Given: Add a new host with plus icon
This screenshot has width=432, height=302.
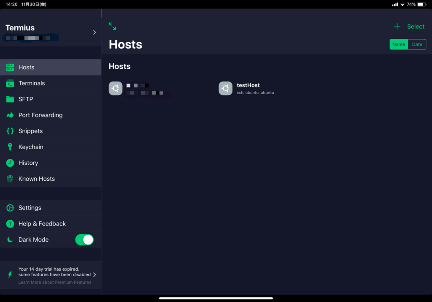Looking at the screenshot, I should tap(397, 27).
